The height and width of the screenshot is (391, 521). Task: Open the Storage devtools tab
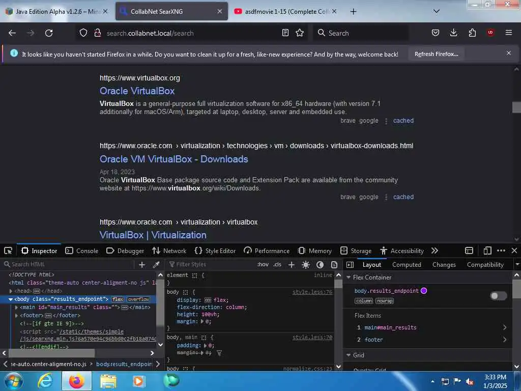coord(356,251)
